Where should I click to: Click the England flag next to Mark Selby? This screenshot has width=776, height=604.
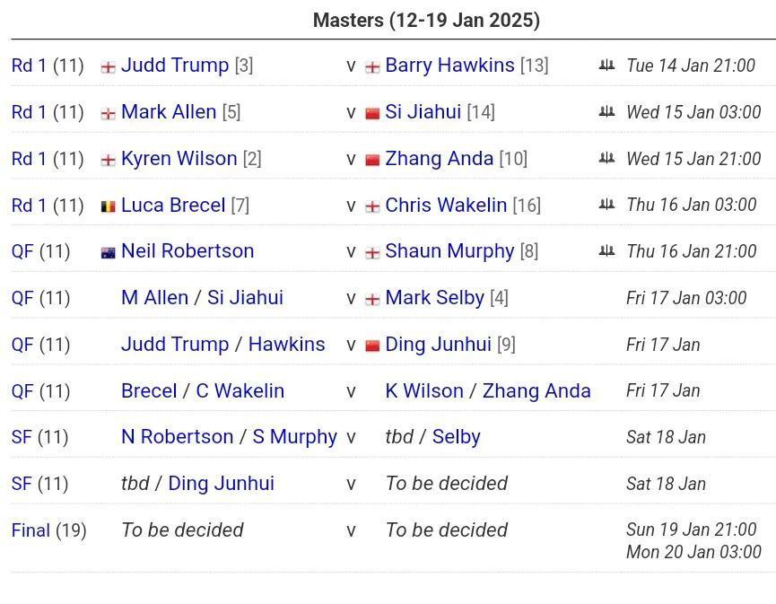(x=372, y=300)
